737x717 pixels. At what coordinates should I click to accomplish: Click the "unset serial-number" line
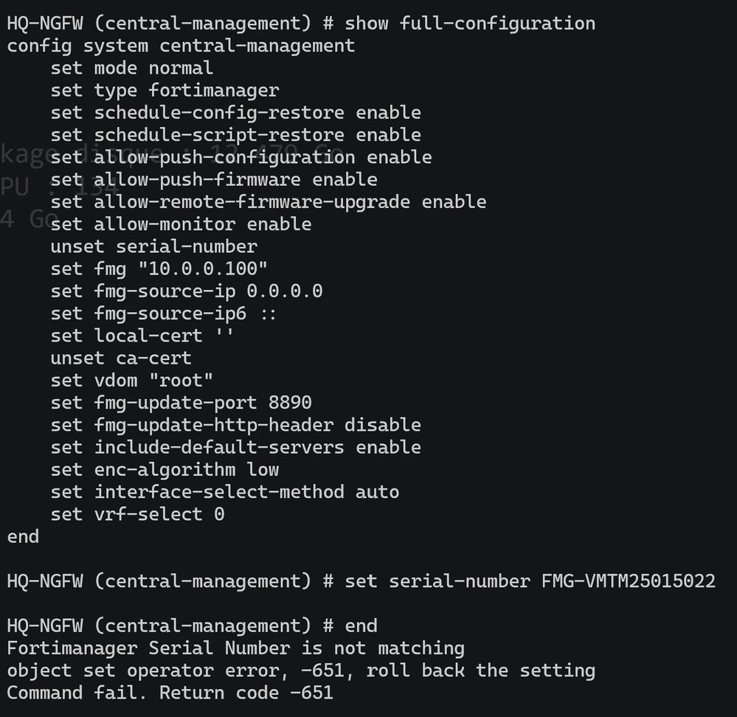tap(153, 246)
